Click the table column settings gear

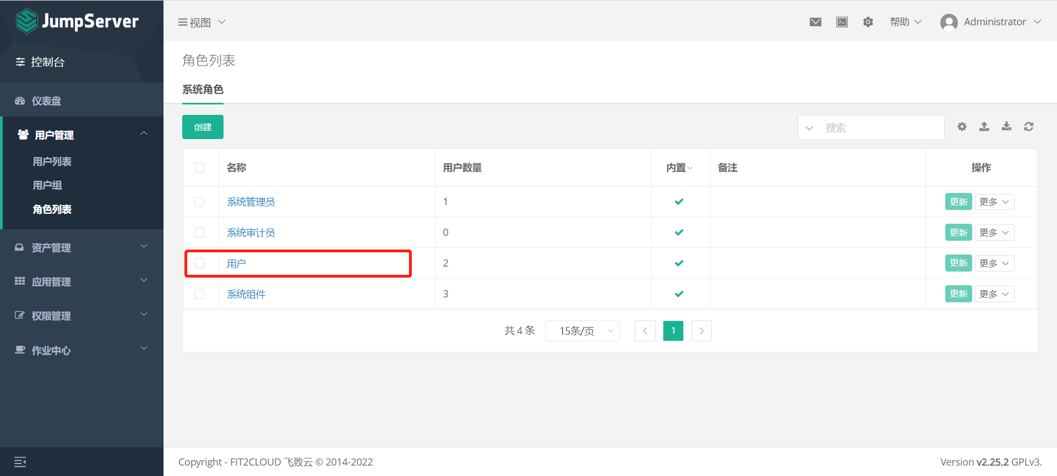click(x=962, y=127)
